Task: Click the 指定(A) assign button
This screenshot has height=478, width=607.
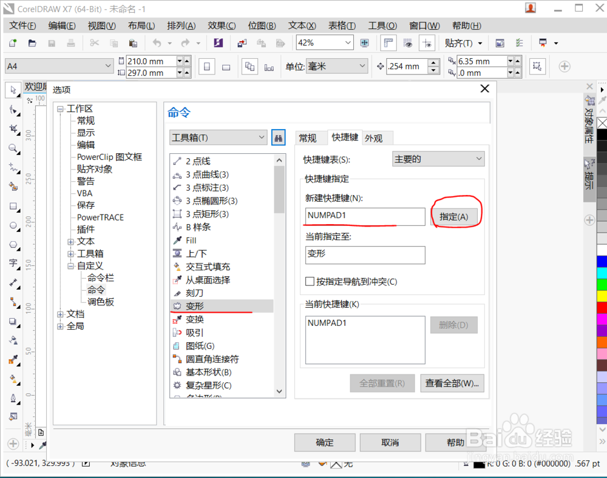Action: pyautogui.click(x=453, y=217)
